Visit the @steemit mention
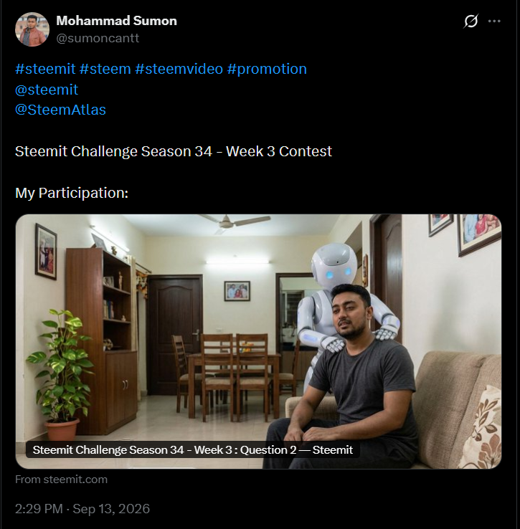 (47, 90)
